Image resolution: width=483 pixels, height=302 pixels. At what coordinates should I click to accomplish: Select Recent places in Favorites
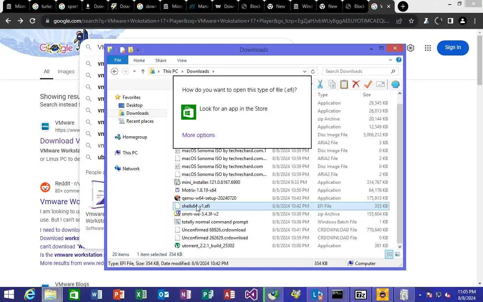point(140,121)
